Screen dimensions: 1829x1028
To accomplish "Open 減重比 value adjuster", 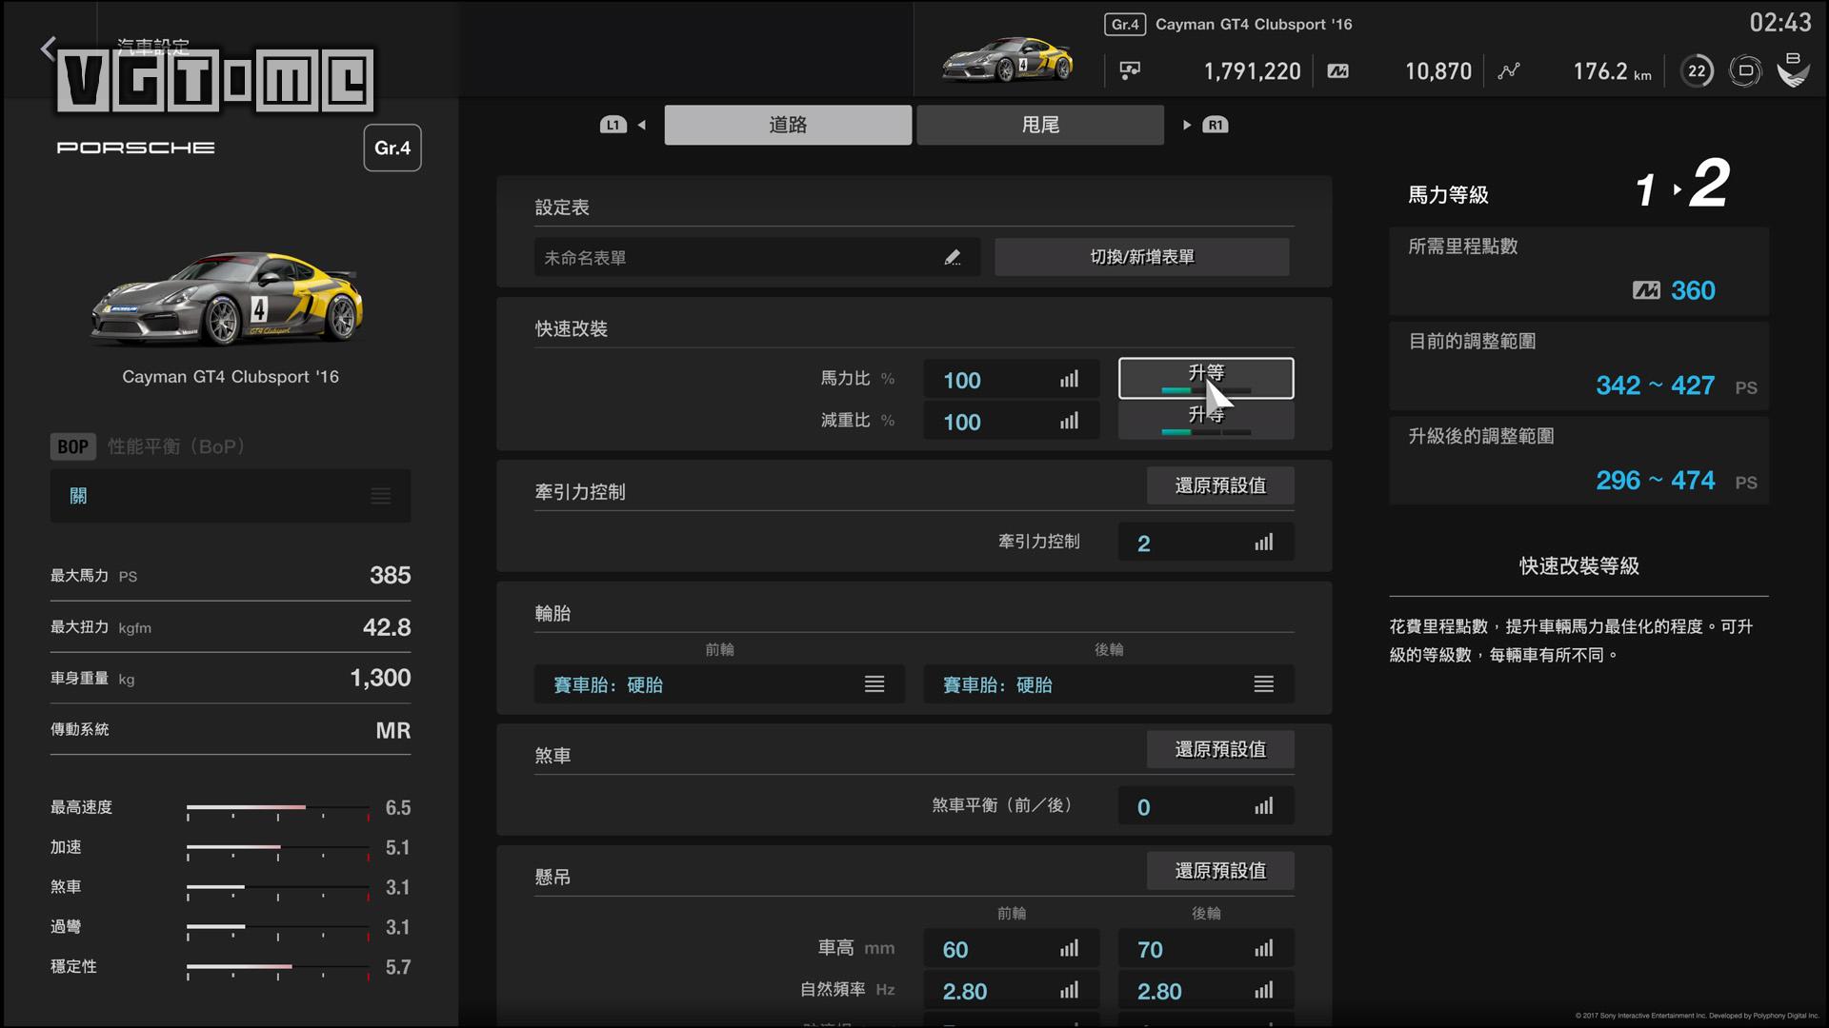I will pyautogui.click(x=1011, y=421).
